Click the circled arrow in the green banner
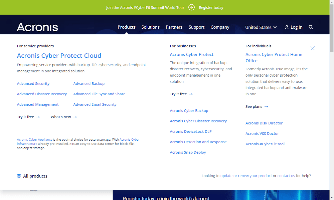 click(x=191, y=7)
